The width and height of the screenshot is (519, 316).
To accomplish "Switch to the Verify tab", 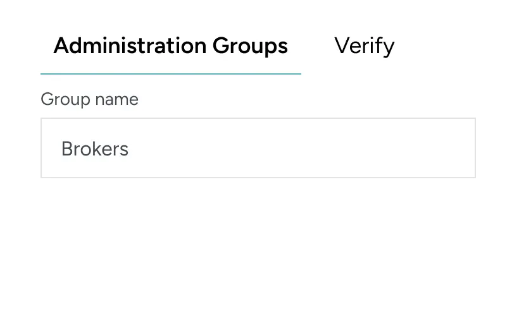I will pos(364,46).
